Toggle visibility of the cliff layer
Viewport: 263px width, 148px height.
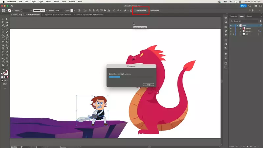pos(231,35)
